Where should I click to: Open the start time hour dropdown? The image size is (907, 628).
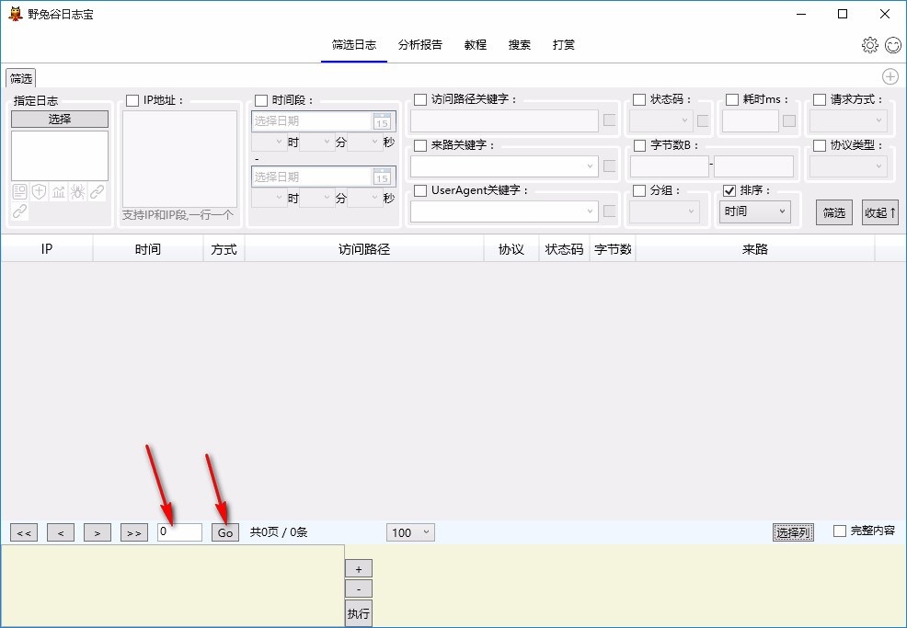point(269,142)
